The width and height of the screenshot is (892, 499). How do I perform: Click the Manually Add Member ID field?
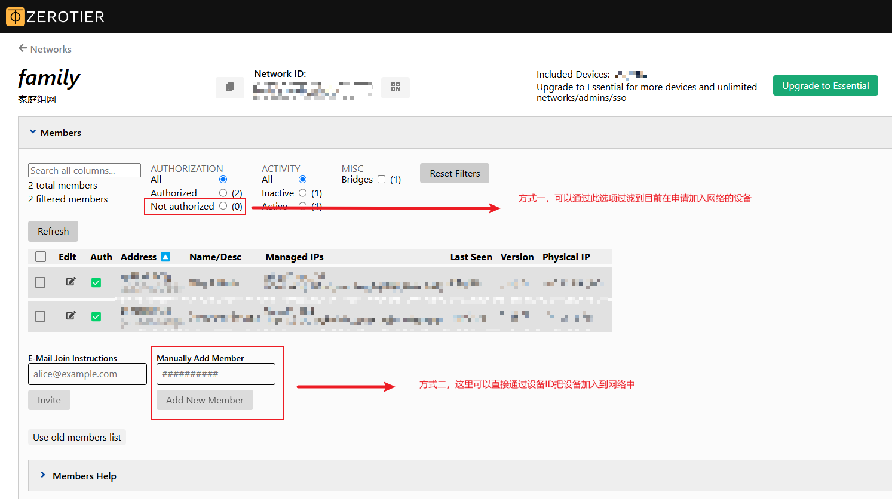coord(216,374)
